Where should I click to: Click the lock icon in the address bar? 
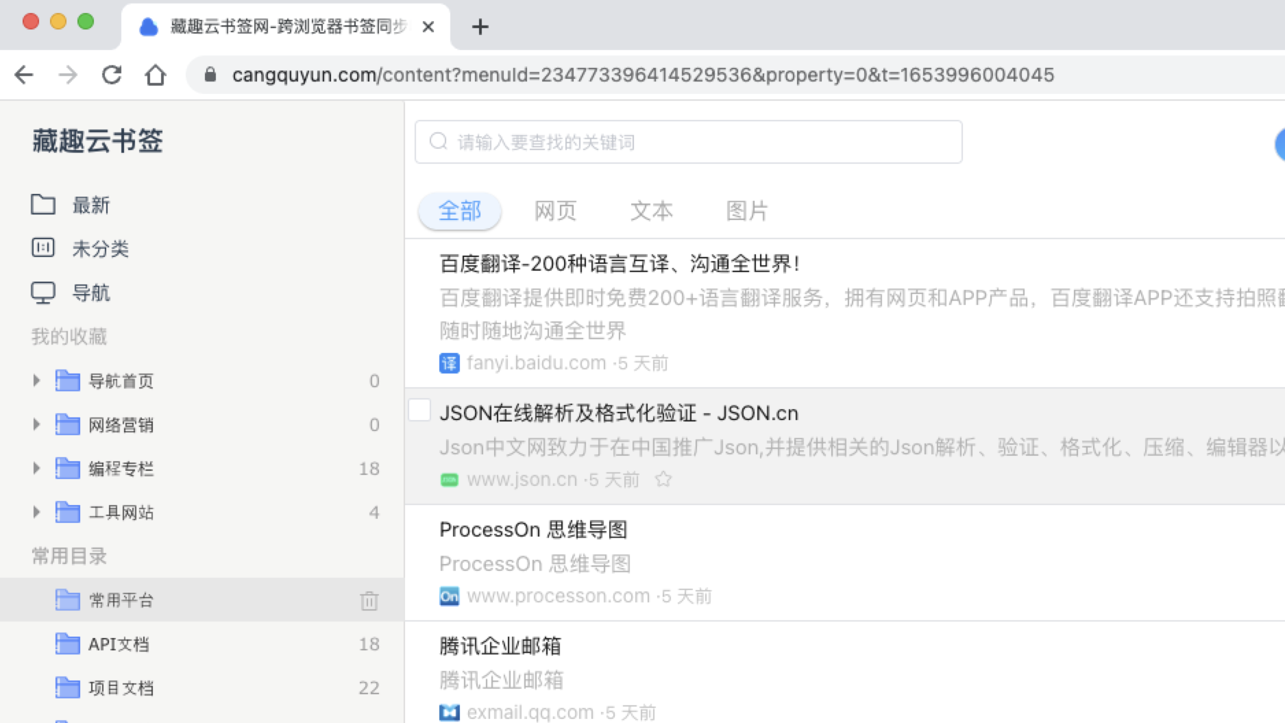tap(210, 75)
